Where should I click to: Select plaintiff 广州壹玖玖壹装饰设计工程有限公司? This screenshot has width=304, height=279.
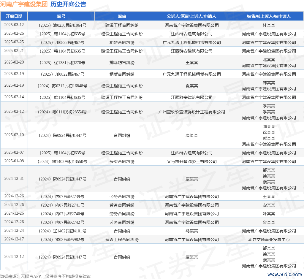[191, 112]
